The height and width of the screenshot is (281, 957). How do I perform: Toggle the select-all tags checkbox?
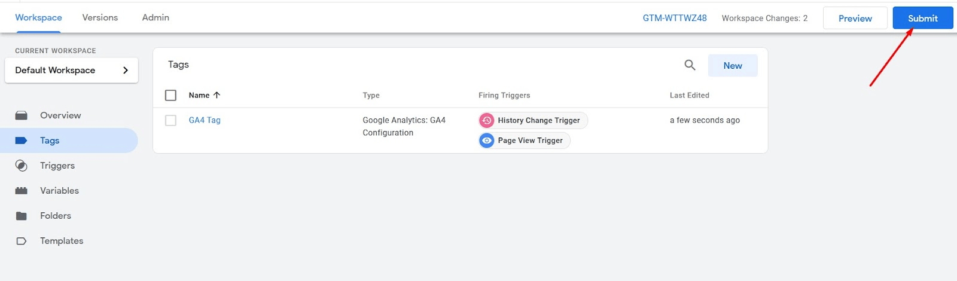[170, 95]
